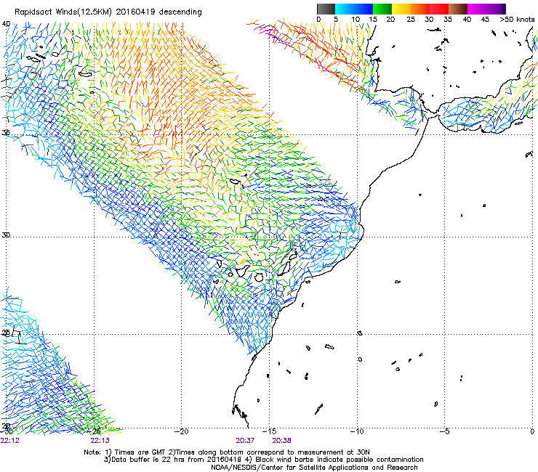Click the 'Data buffer is 22 hrs' note line
Screen dimensions: 538x472
point(263,460)
